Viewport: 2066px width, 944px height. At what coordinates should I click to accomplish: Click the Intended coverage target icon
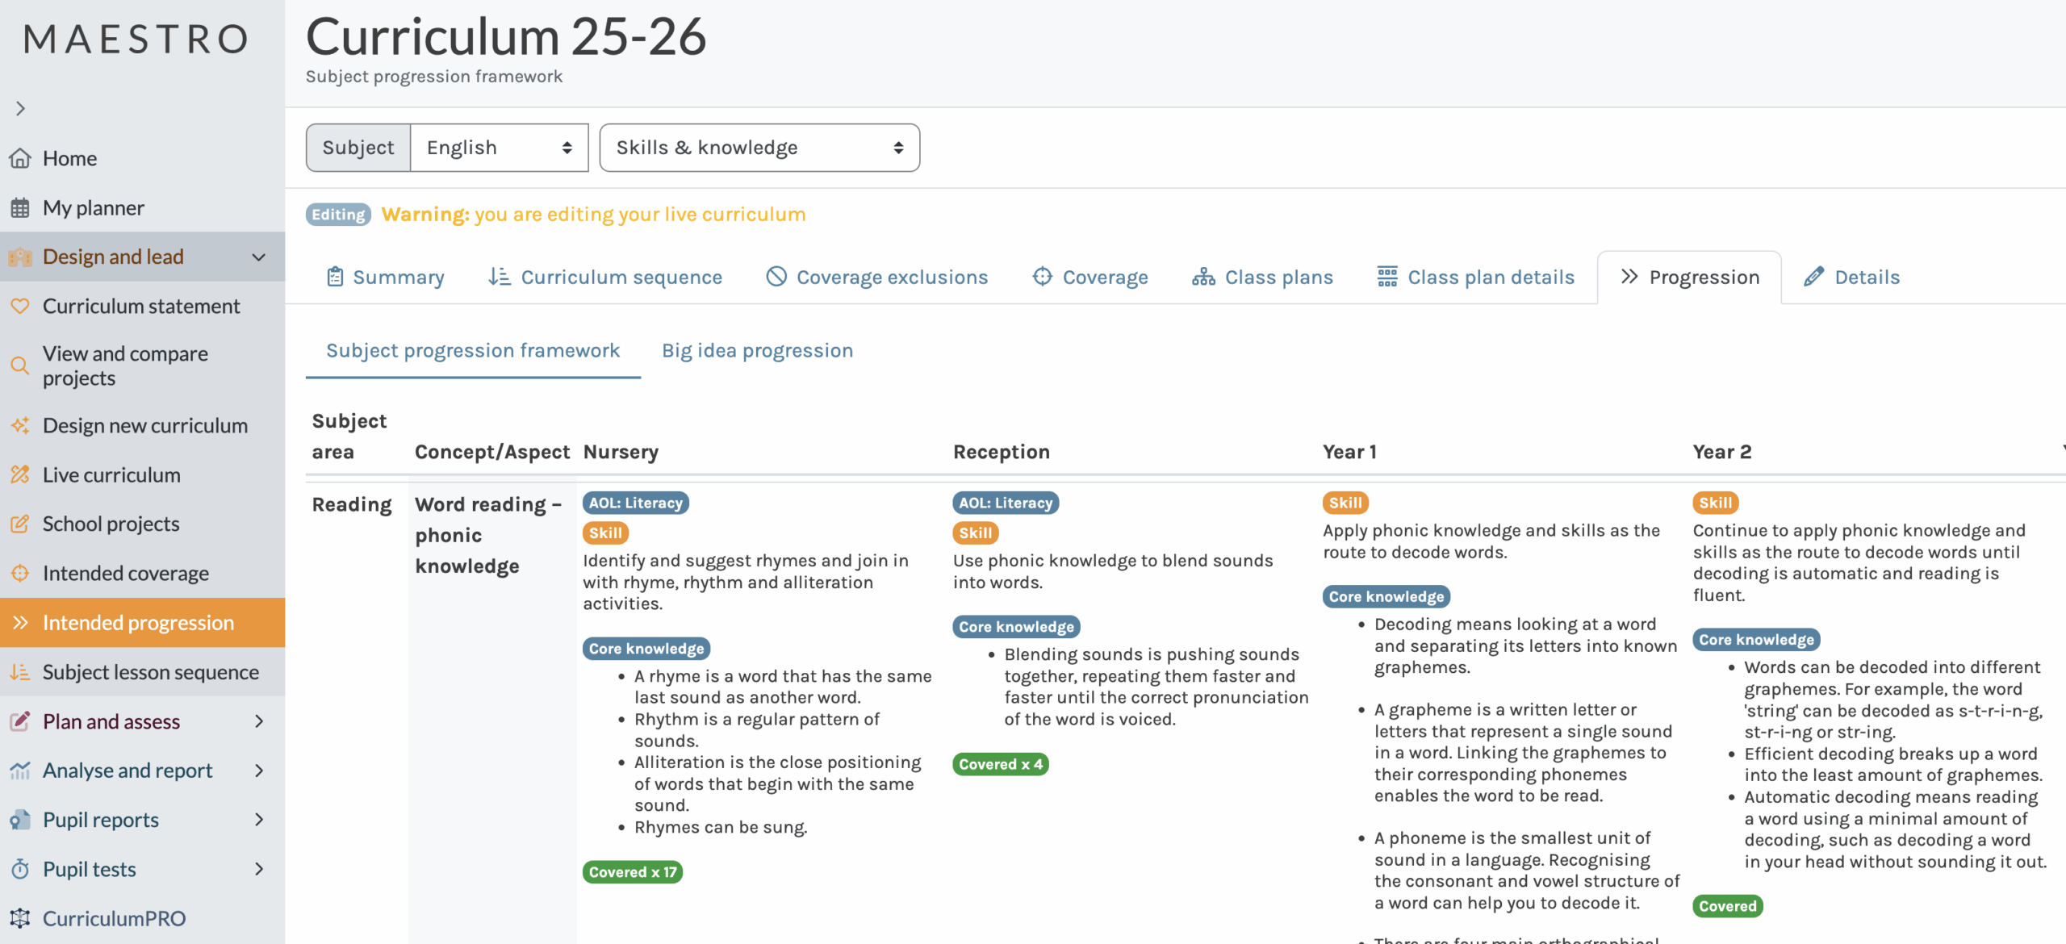(x=20, y=573)
